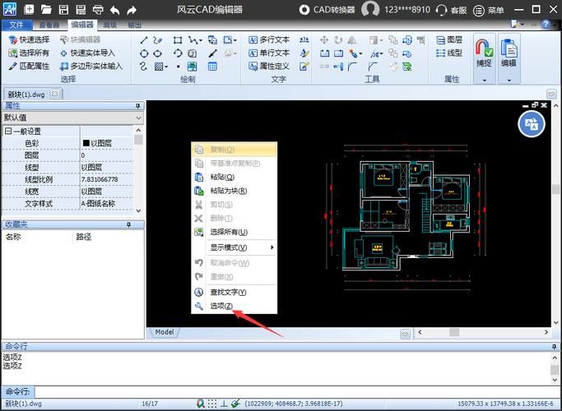
Task: Choose Options (选项(Z)) in context menu
Action: (x=235, y=306)
